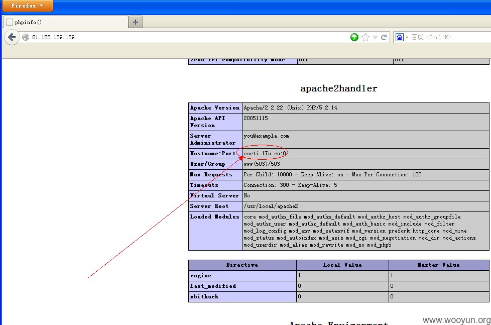Open the Firefox menu dropdown

click(28, 6)
